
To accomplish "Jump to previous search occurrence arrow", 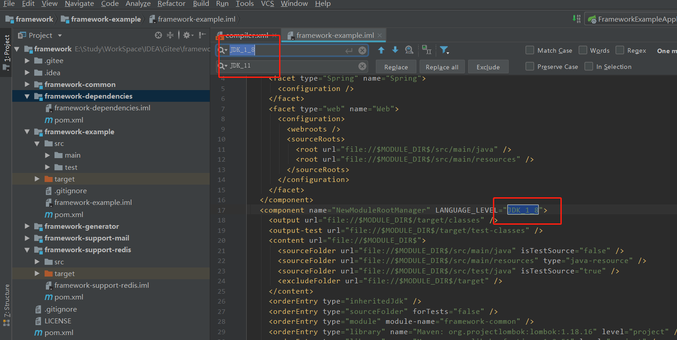I will coord(381,50).
